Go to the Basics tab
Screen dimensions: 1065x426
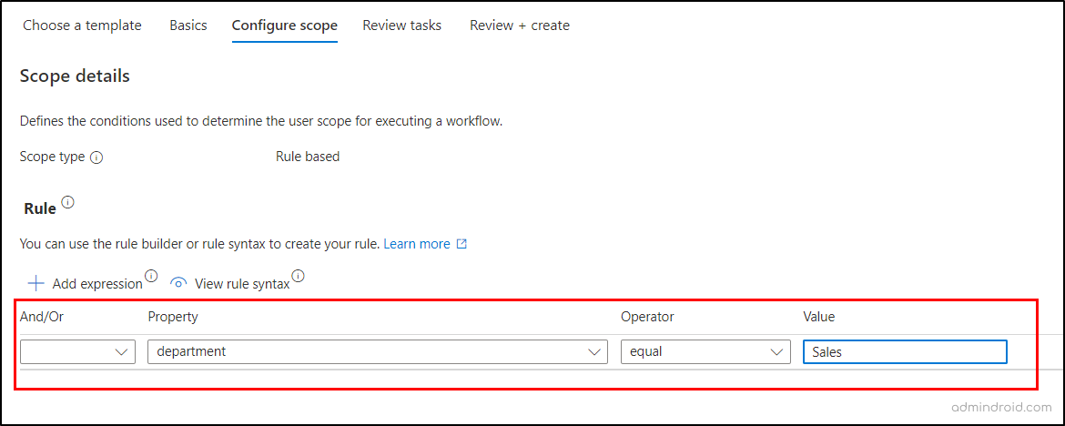188,25
